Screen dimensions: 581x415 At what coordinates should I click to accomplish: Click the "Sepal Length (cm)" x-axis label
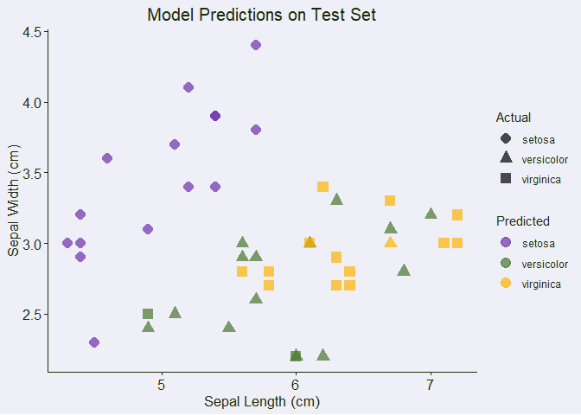262,401
